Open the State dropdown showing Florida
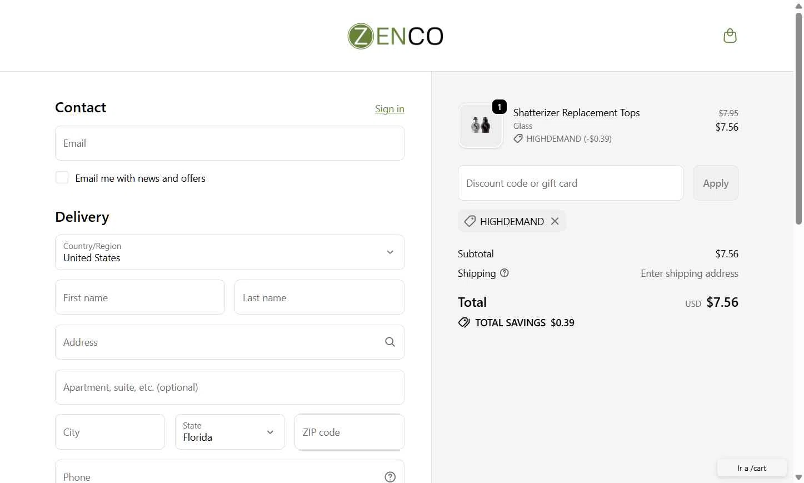The width and height of the screenshot is (804, 483). point(229,432)
